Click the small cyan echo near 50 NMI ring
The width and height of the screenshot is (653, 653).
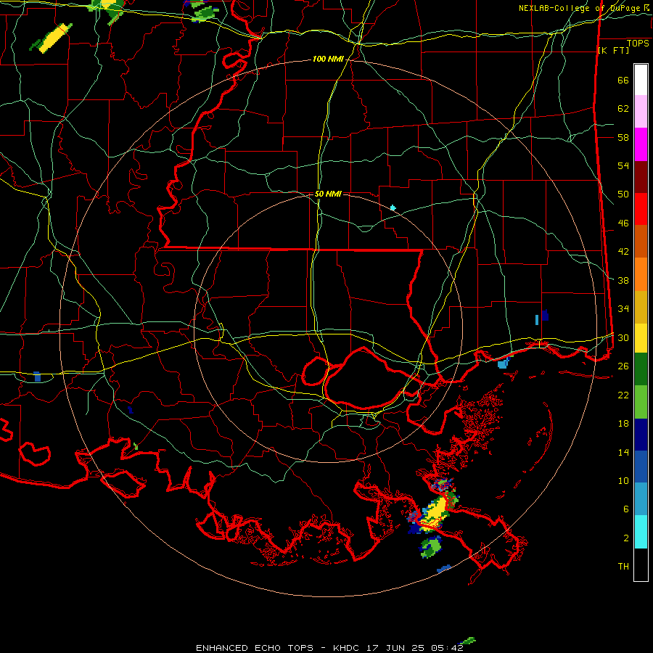click(393, 208)
